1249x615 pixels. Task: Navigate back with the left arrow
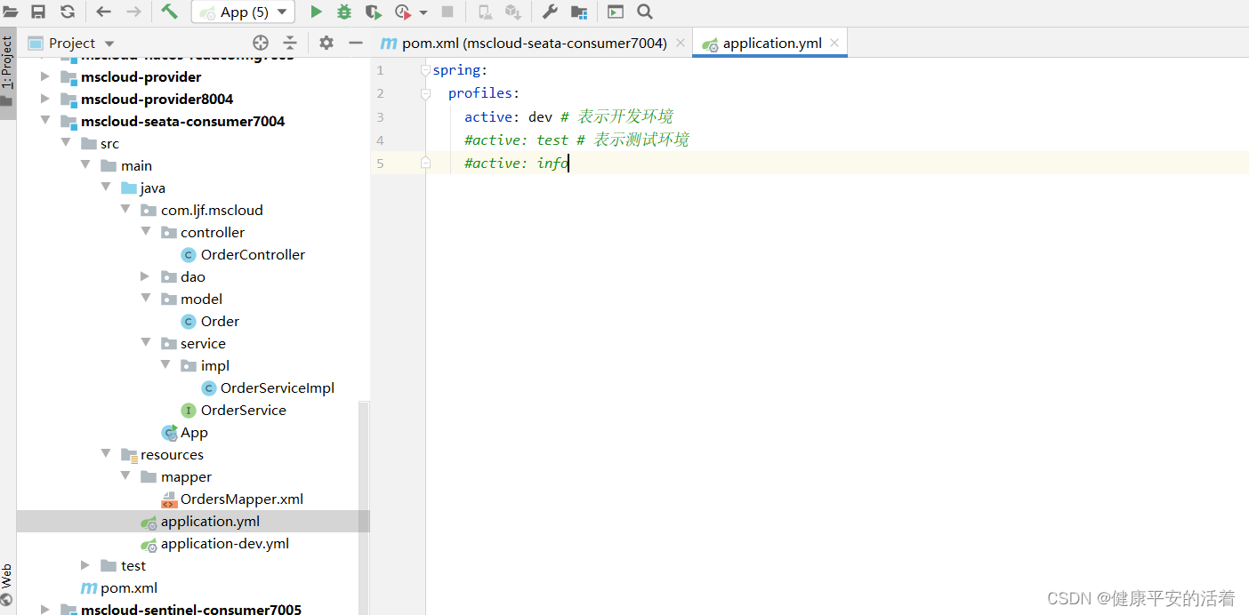103,12
